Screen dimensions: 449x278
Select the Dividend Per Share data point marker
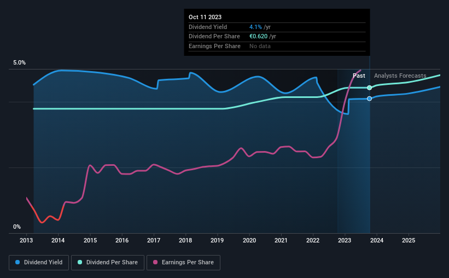[369, 88]
